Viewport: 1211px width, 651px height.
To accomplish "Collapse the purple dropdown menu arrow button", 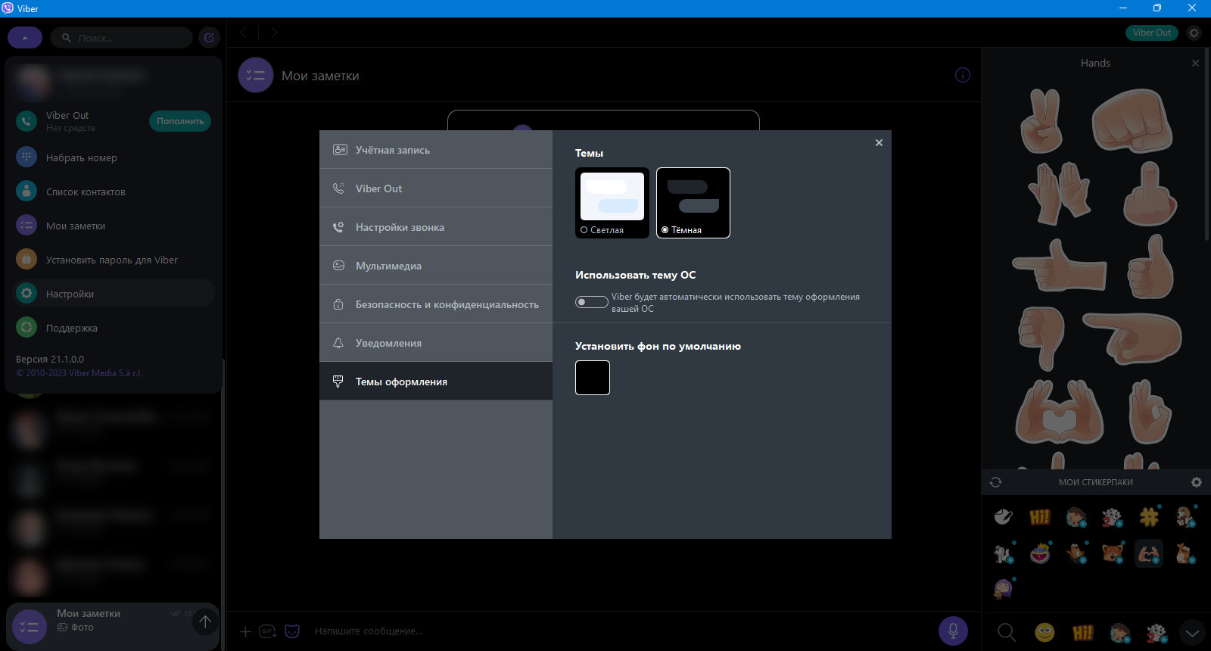I will (x=25, y=37).
